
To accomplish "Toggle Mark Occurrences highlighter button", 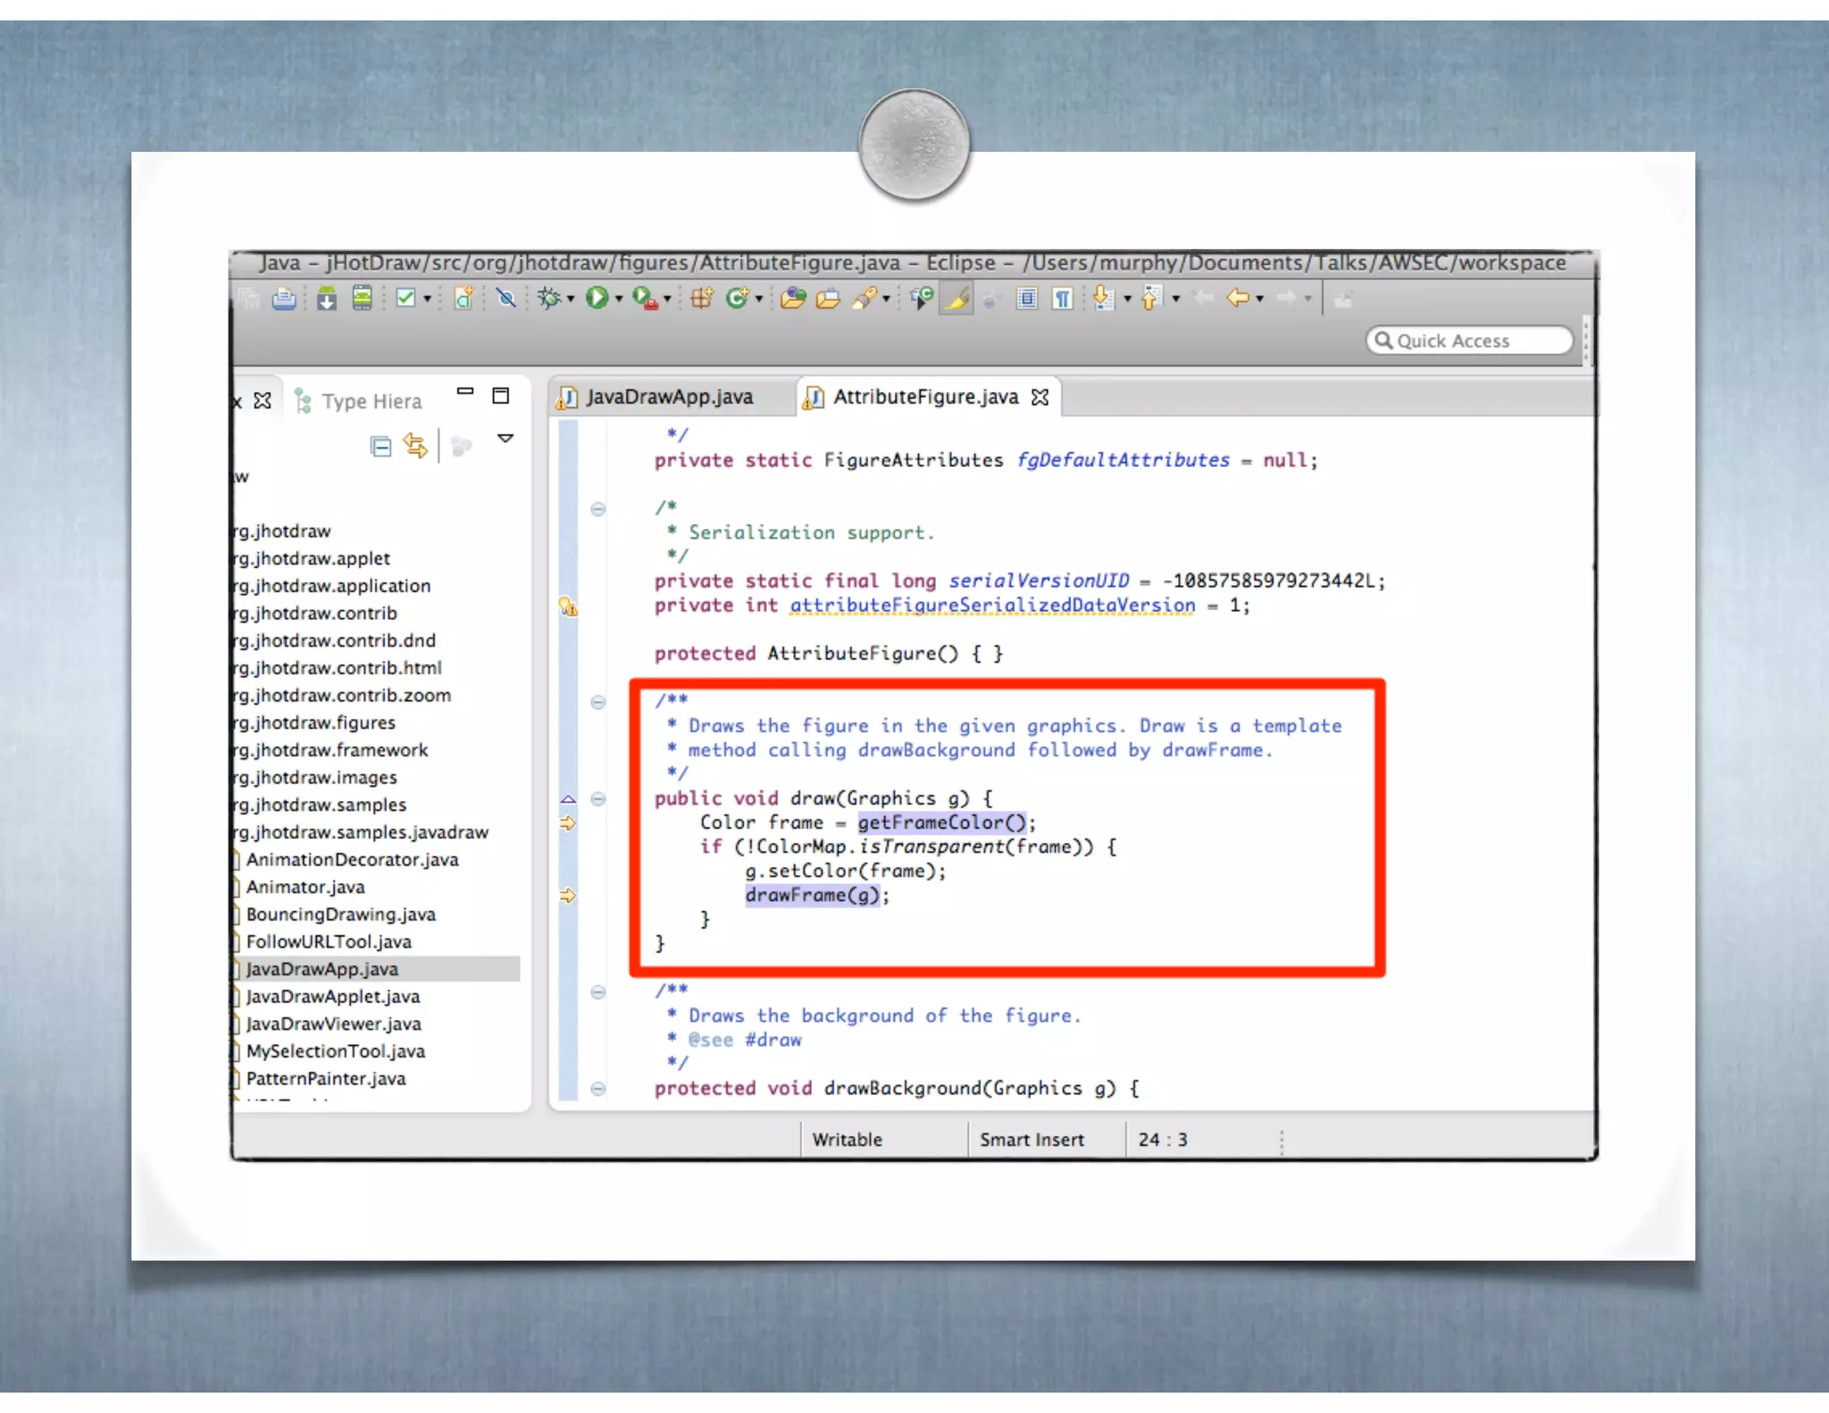I will point(956,298).
